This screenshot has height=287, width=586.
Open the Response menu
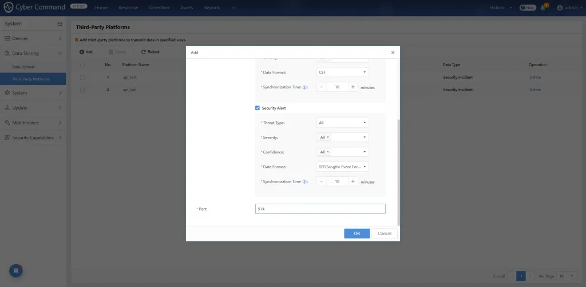click(x=128, y=7)
